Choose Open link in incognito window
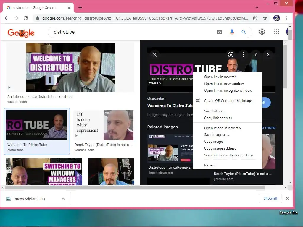 (x=227, y=90)
